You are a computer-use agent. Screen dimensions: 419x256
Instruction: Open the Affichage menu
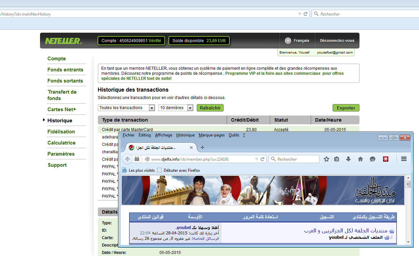(163, 135)
